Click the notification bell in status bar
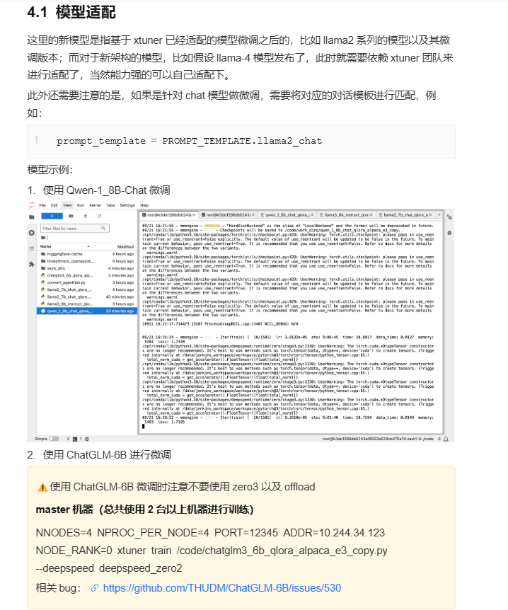 tap(446, 439)
